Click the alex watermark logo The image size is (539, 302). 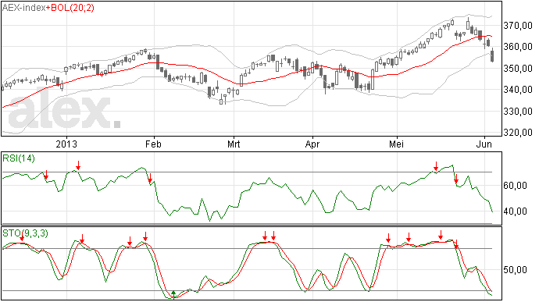tap(65, 111)
